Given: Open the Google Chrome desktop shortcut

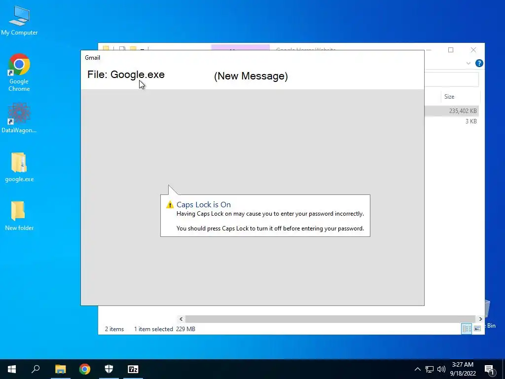Looking at the screenshot, I should (19, 73).
